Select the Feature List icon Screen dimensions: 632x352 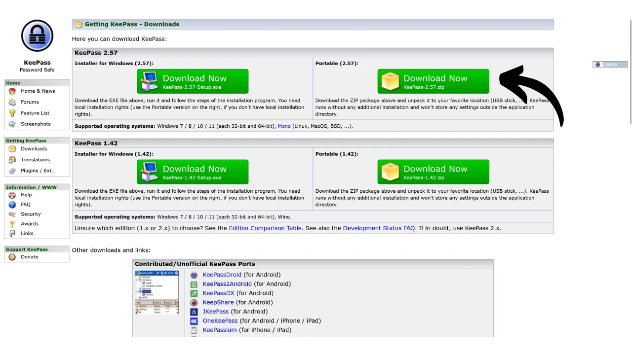(x=12, y=112)
